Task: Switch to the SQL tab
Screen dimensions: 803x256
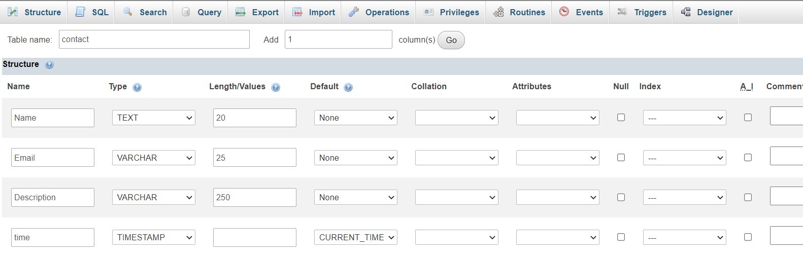Action: 92,12
